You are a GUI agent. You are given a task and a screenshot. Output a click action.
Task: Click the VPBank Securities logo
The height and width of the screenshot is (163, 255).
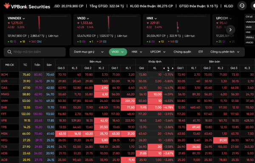point(27,6)
